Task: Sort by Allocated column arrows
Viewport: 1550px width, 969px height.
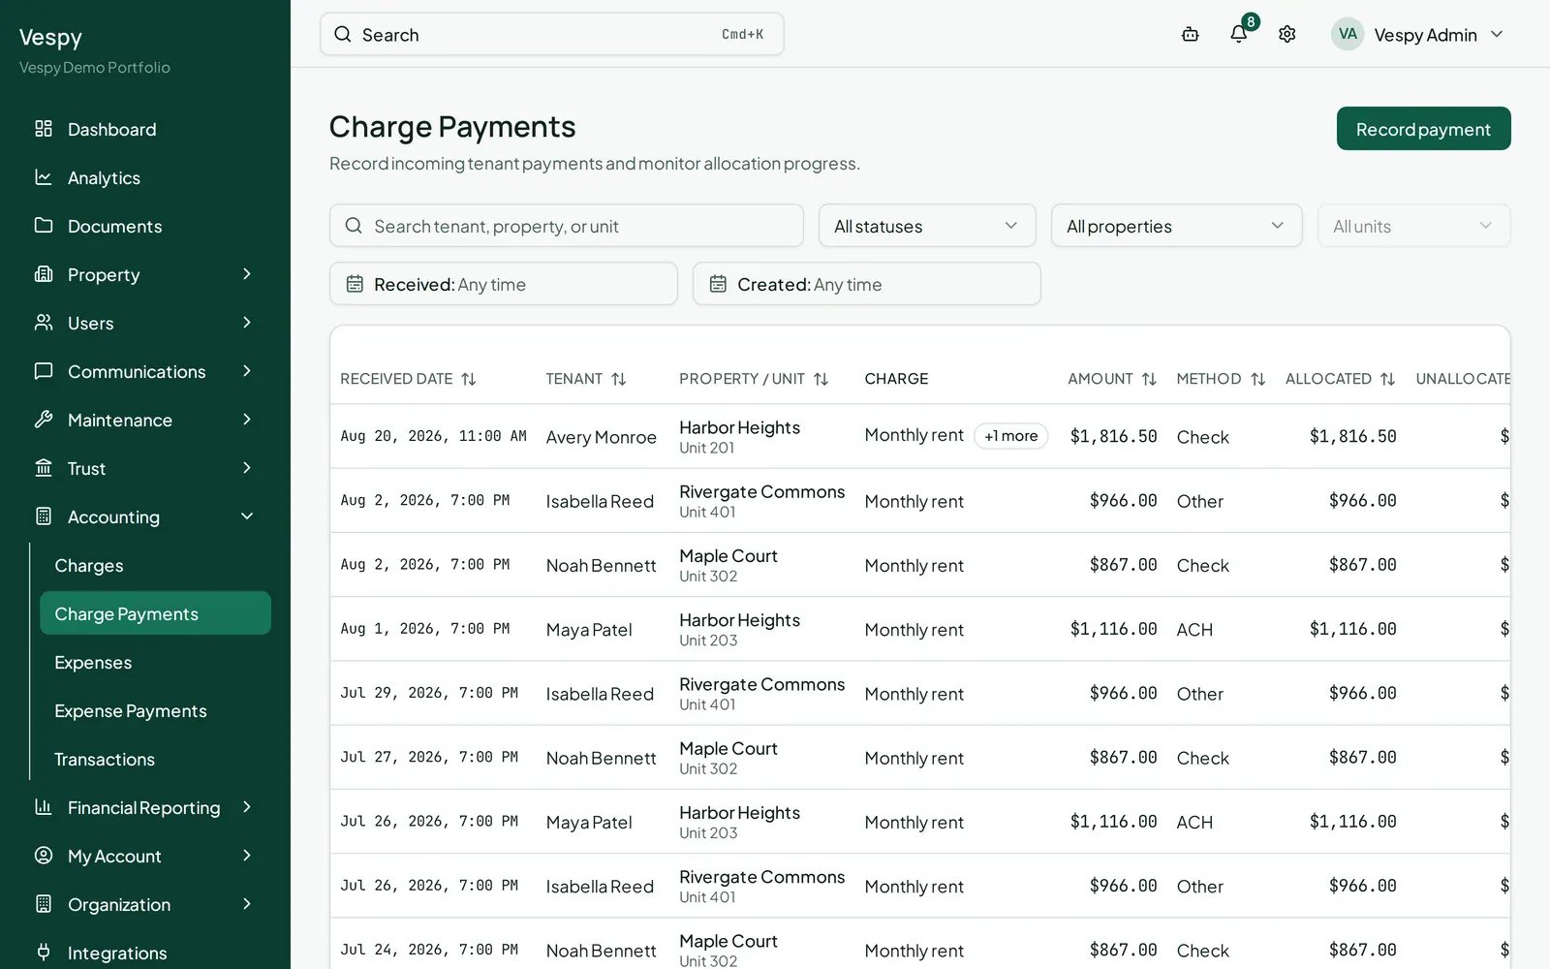Action: coord(1388,379)
